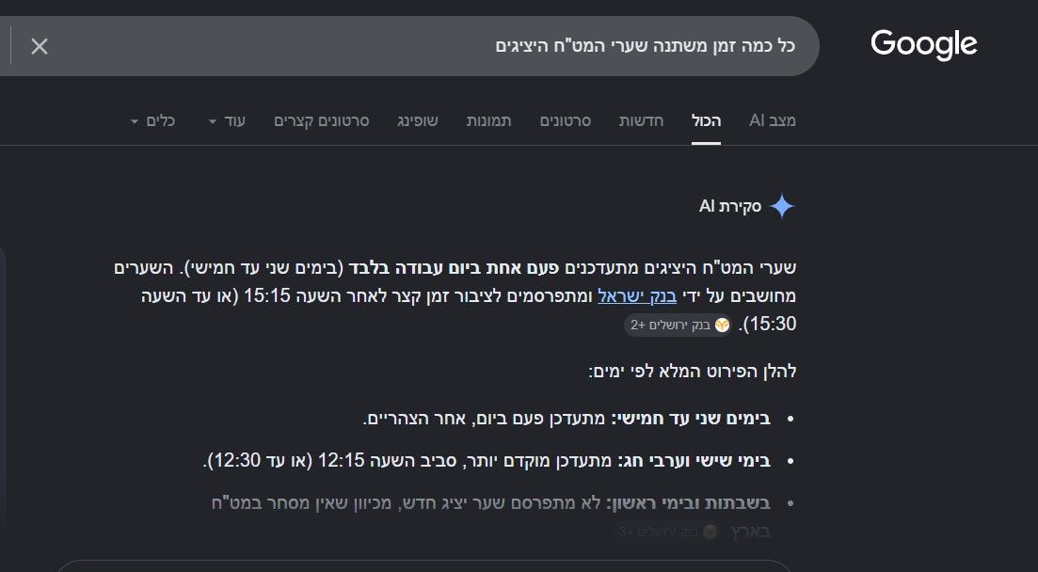1038x572 pixels.
Task: Select the הכול tab
Action: [x=707, y=120]
